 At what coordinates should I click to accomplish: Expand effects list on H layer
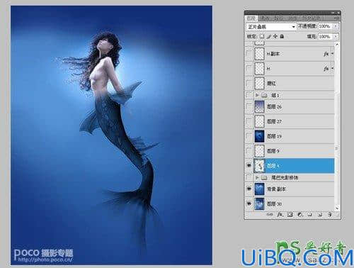coord(332,69)
